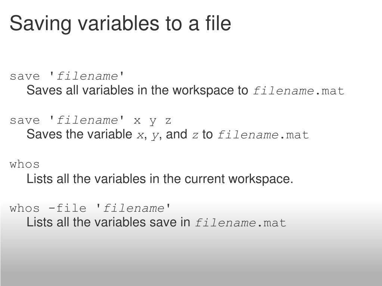The width and height of the screenshot is (382, 286).
Task: Click the standalone whos command
Action: pyautogui.click(x=25, y=164)
